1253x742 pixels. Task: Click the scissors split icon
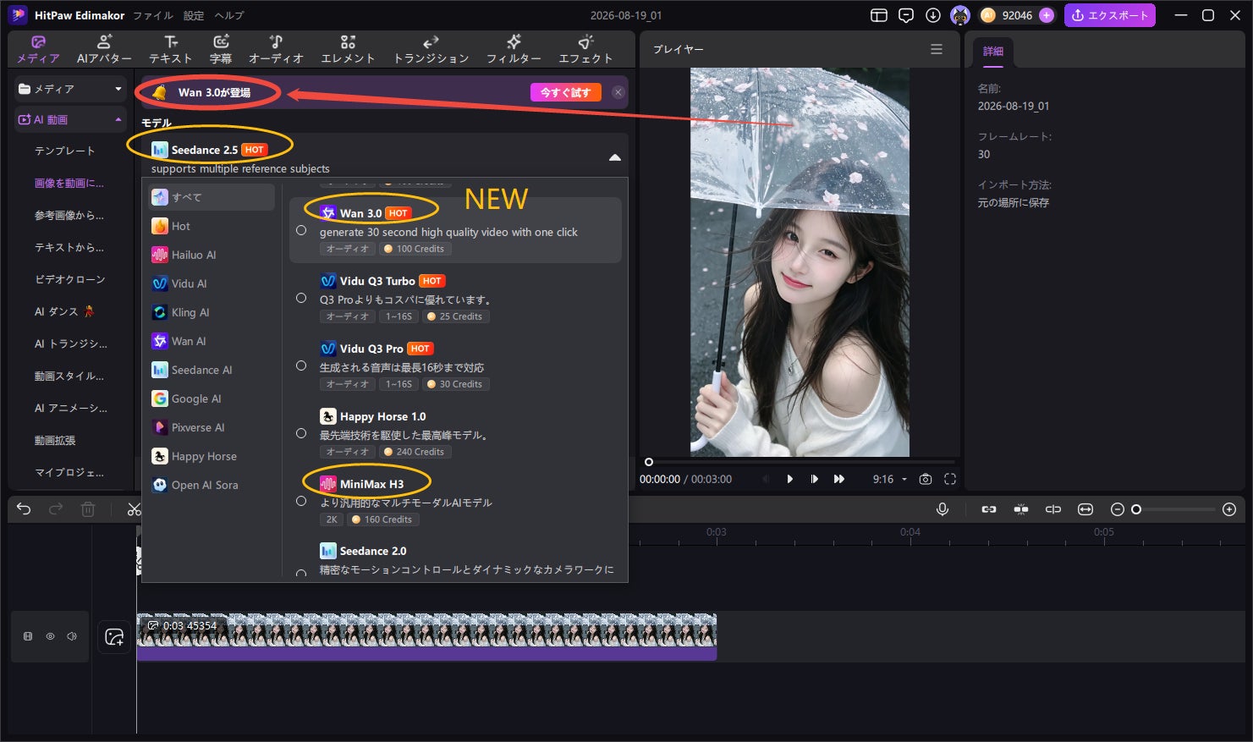pyautogui.click(x=134, y=509)
